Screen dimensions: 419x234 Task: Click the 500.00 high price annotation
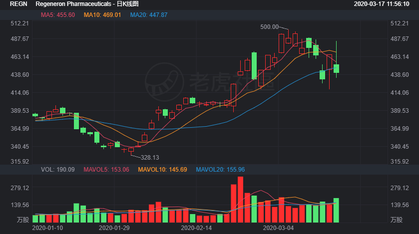pos(269,27)
